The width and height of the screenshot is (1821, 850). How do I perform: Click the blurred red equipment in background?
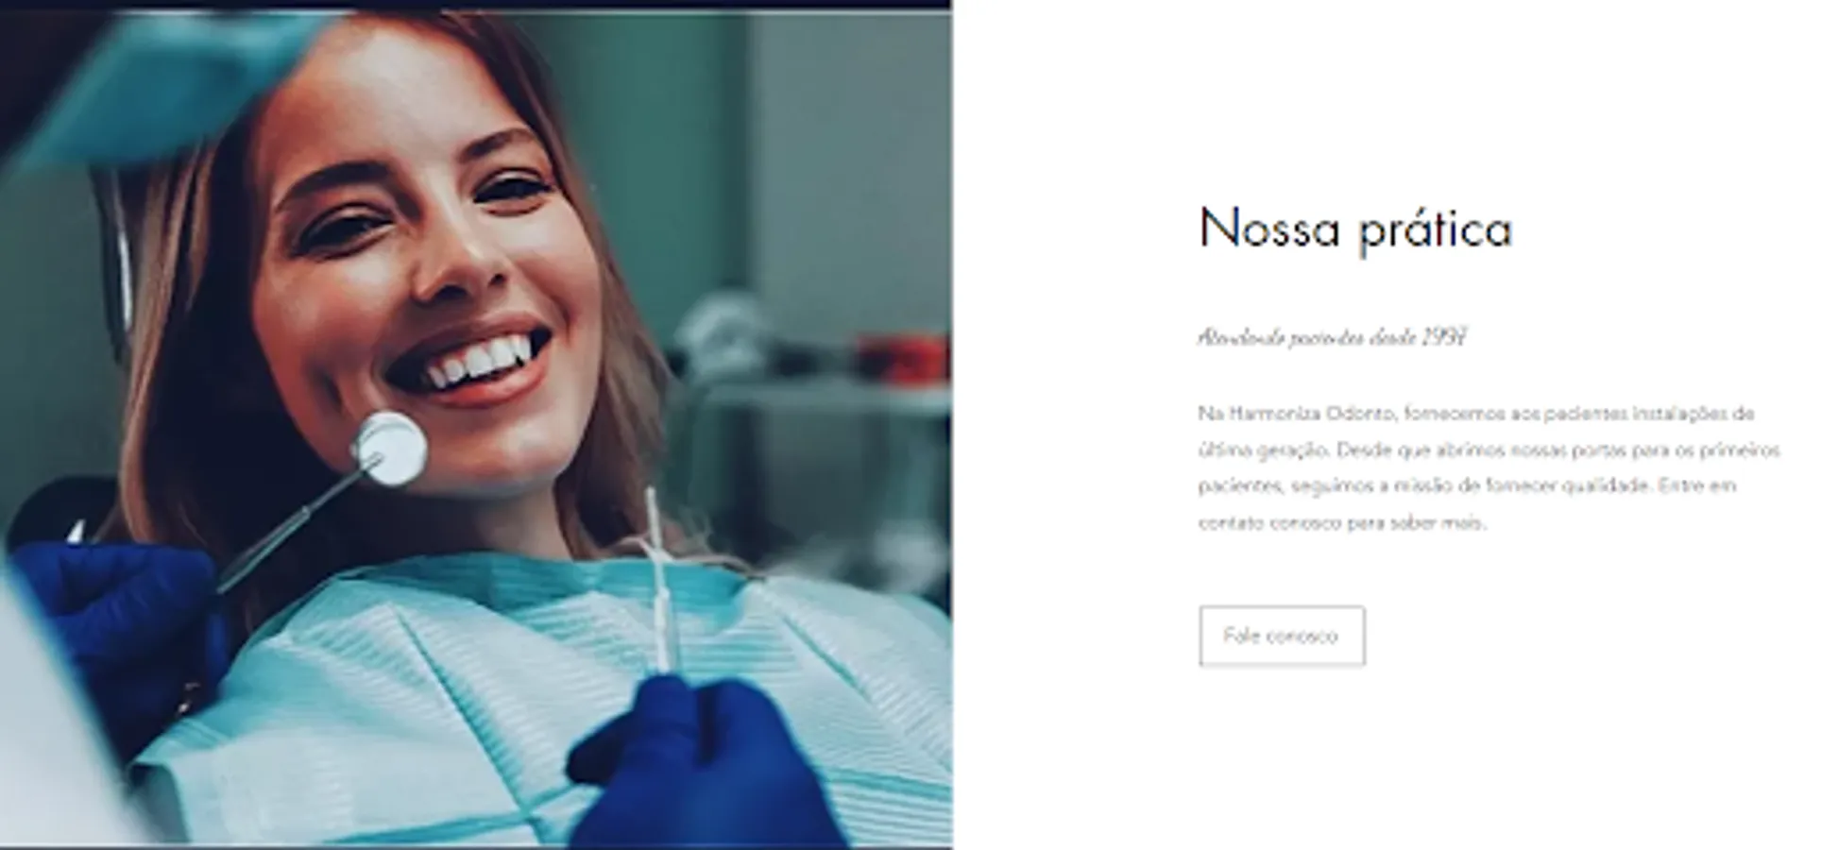click(902, 359)
